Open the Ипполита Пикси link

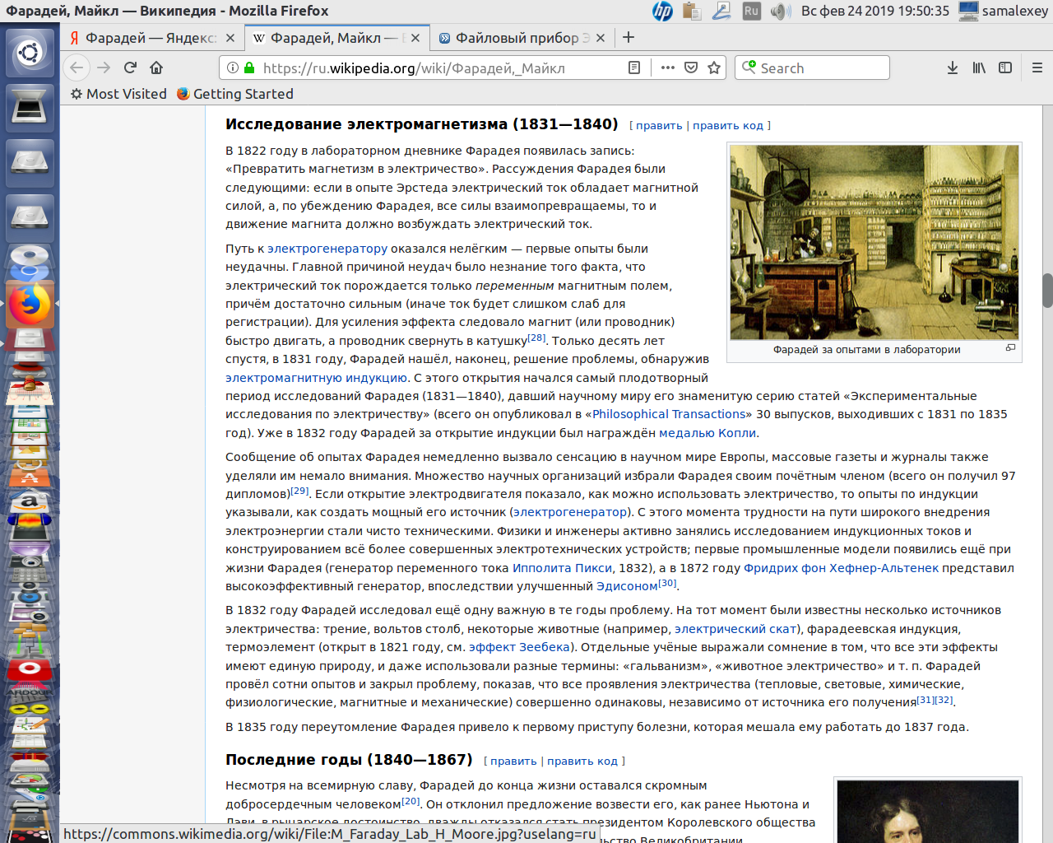pos(563,568)
